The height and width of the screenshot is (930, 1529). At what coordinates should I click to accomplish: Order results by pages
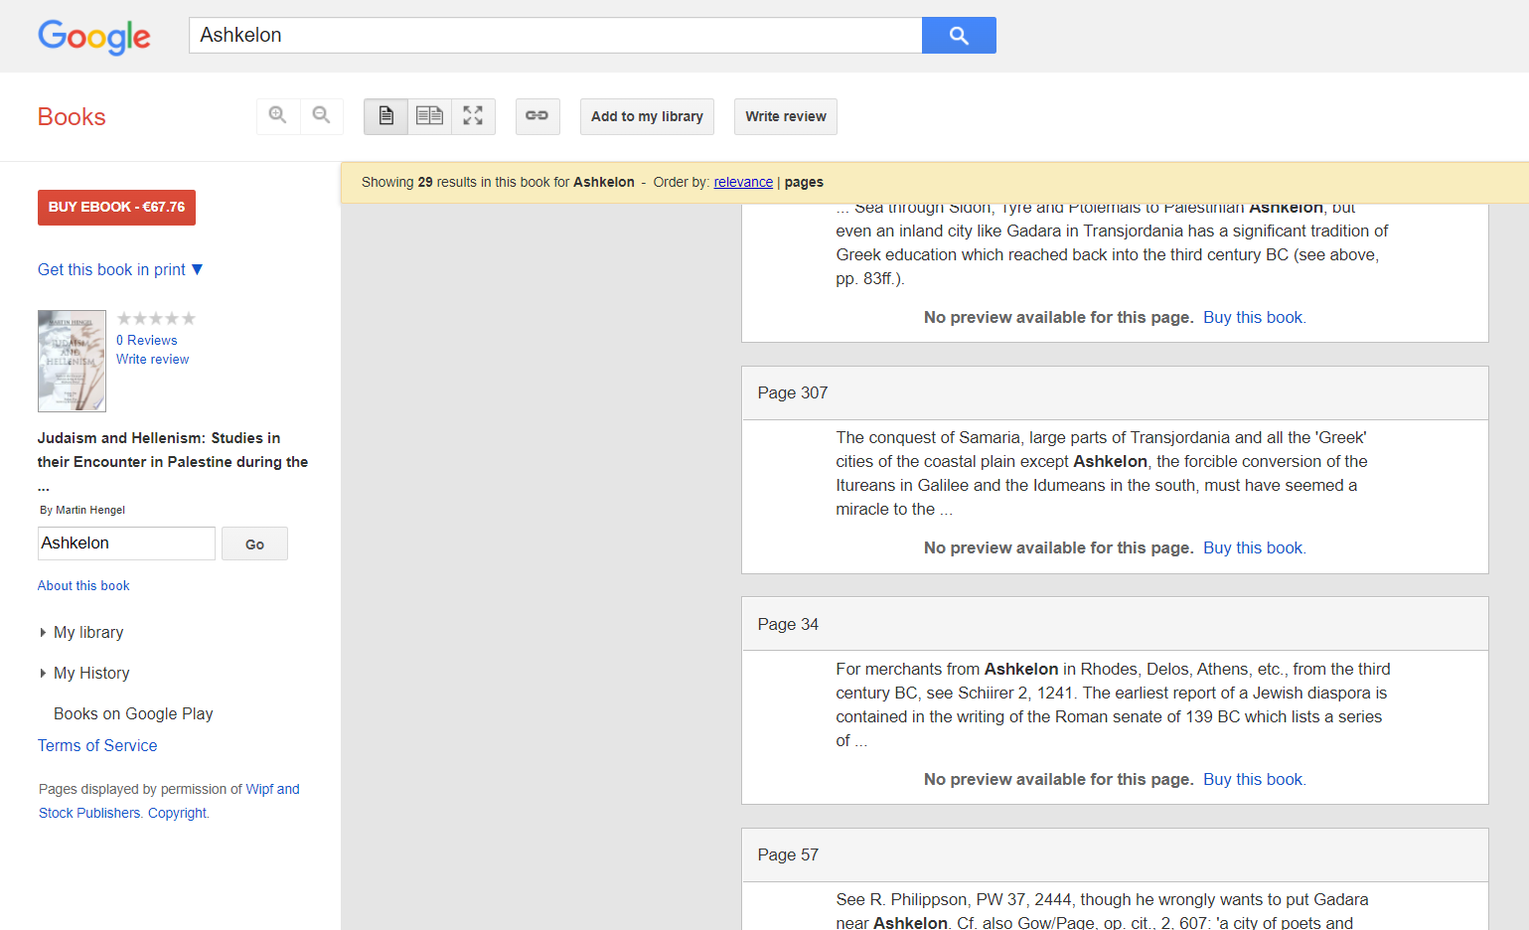click(x=804, y=182)
